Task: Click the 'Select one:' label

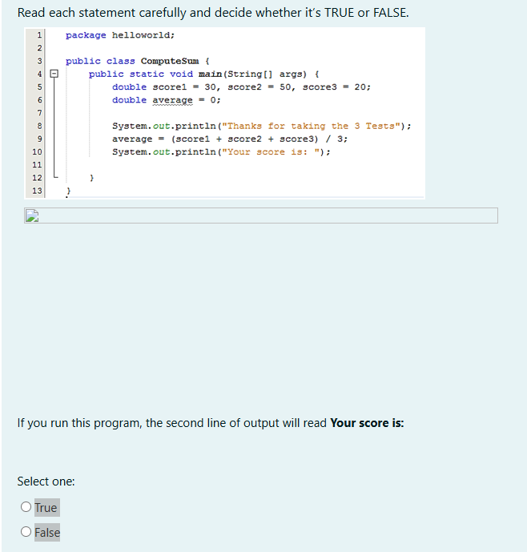Action: coord(46,481)
